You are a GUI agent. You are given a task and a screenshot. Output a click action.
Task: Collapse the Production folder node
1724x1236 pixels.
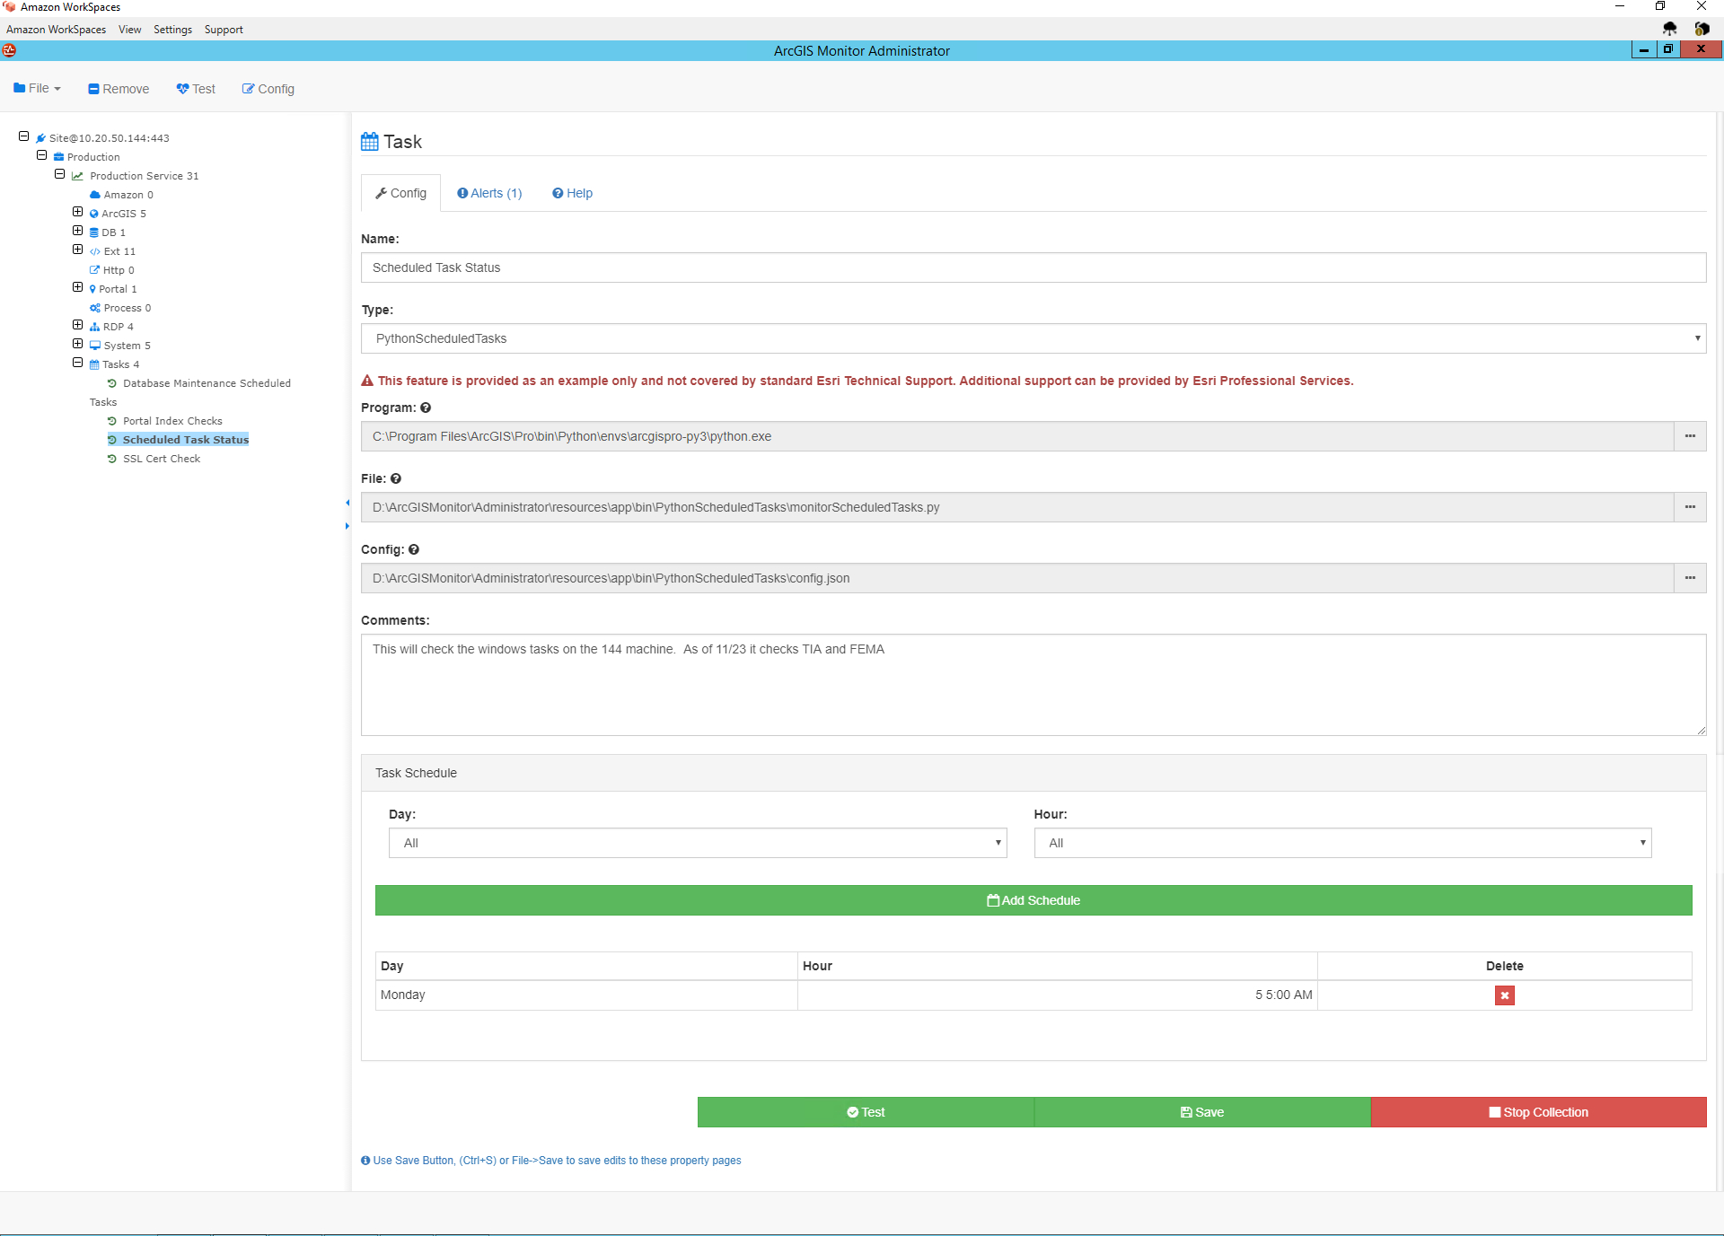pos(42,155)
